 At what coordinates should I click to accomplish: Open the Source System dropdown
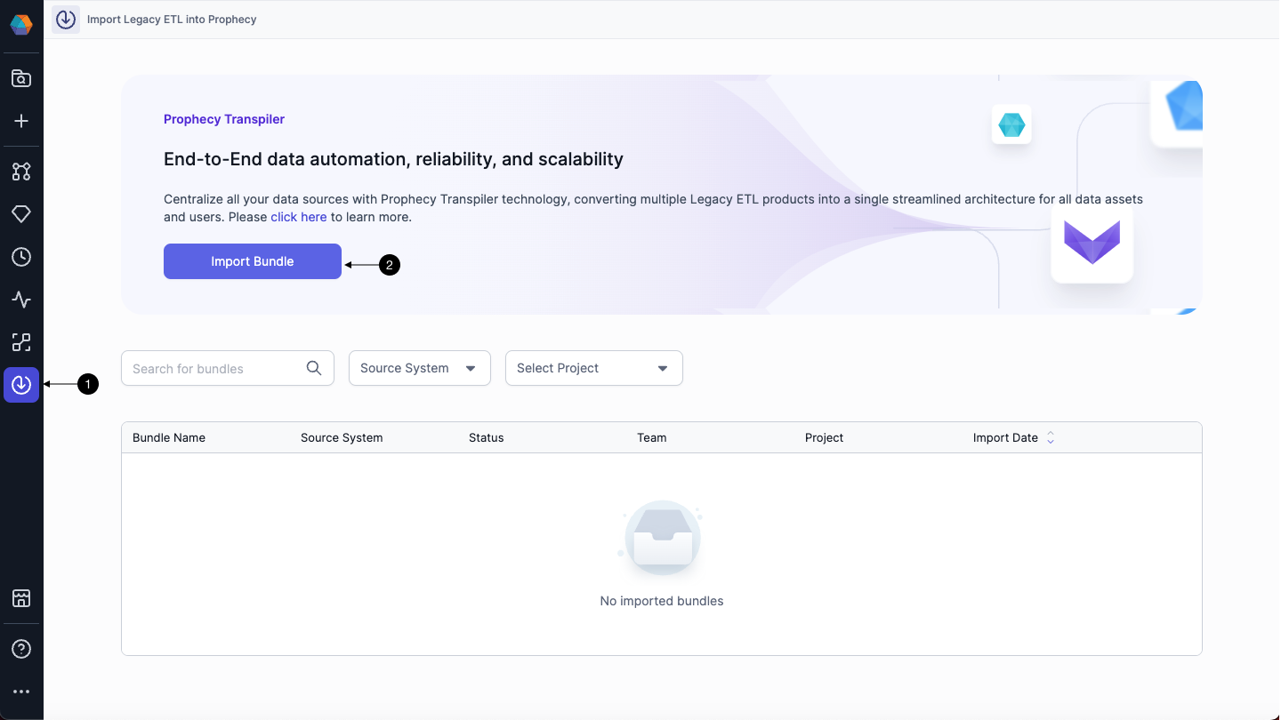pos(419,367)
